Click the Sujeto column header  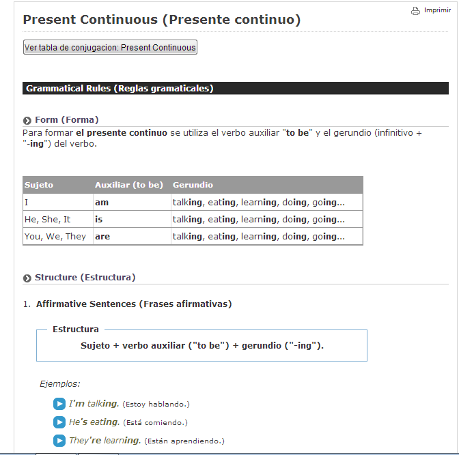pos(58,185)
